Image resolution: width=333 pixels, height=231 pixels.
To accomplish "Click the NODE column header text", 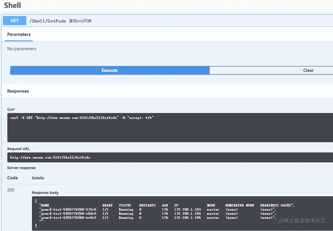I will point(211,205).
